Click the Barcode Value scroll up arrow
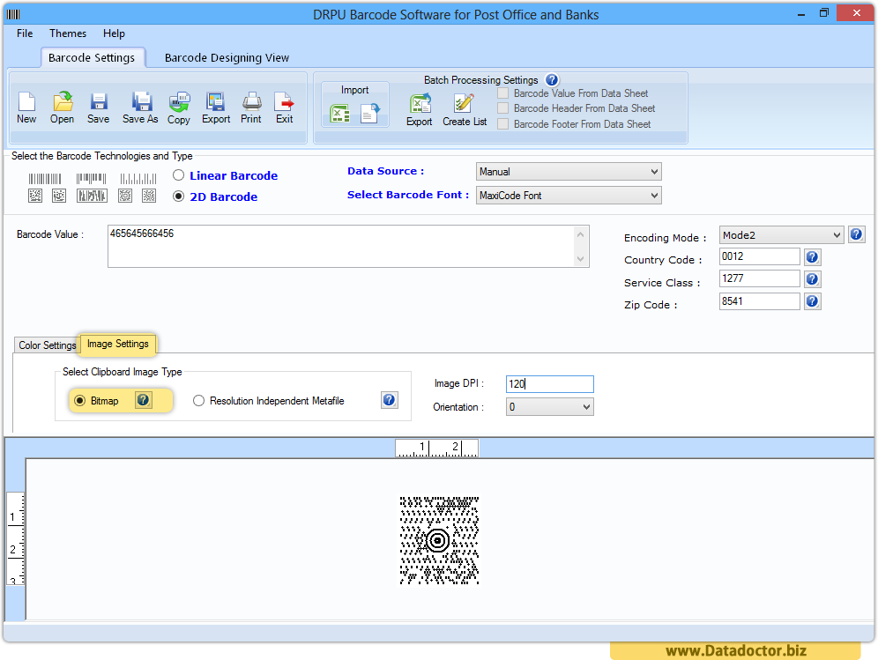 click(x=581, y=234)
